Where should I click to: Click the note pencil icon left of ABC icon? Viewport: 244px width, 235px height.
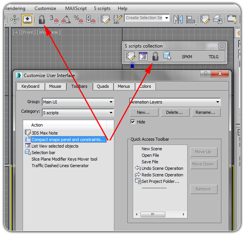[x=106, y=19]
